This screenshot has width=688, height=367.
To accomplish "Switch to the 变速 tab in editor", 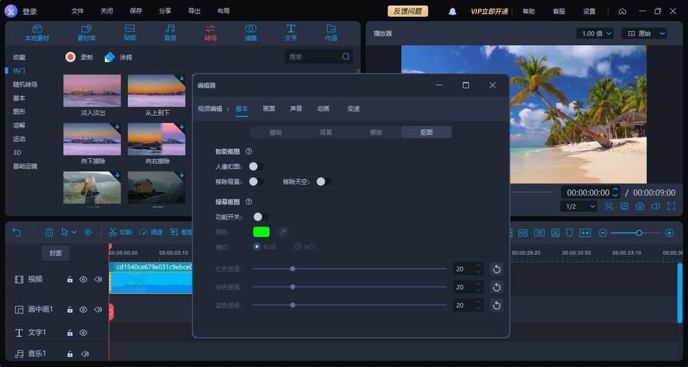I will pos(353,109).
